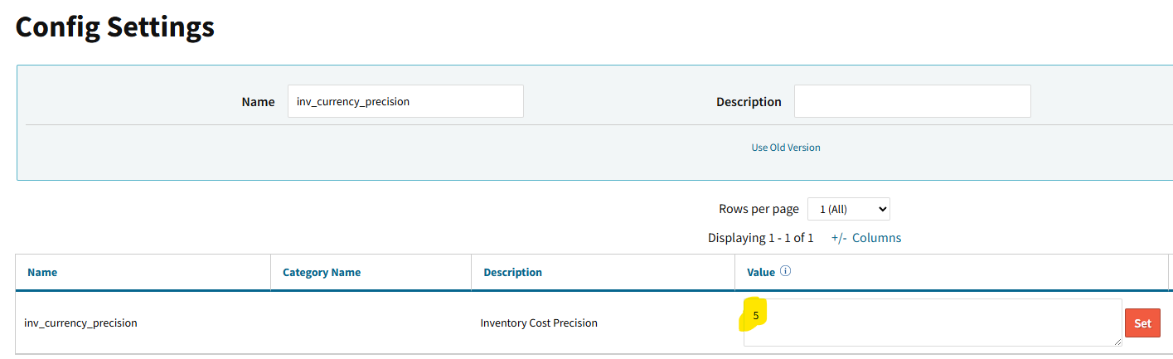Select the inv_currency_precision row name cell

(80, 323)
